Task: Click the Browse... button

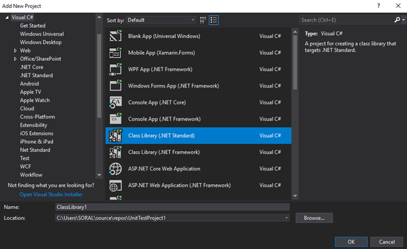Action: (x=314, y=218)
